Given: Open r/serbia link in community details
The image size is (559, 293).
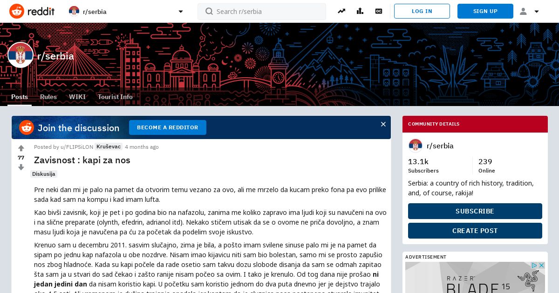Looking at the screenshot, I should point(440,146).
